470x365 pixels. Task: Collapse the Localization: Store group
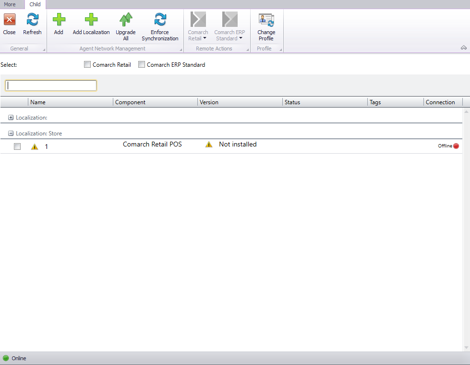[11, 134]
